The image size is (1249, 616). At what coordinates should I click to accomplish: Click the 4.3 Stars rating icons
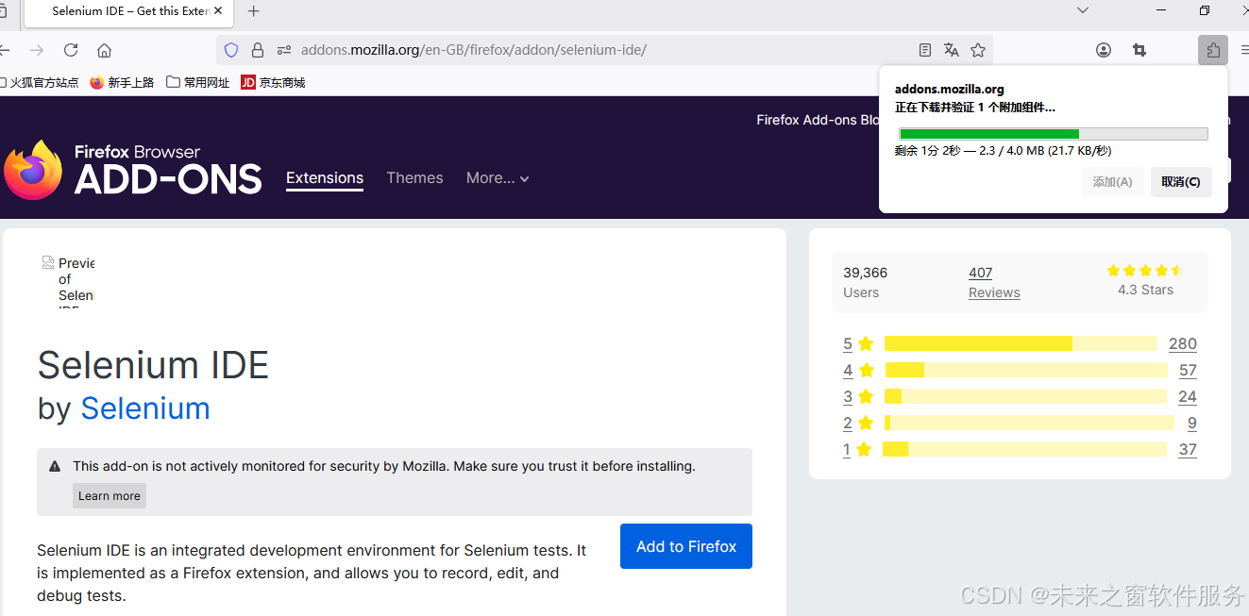1145,271
